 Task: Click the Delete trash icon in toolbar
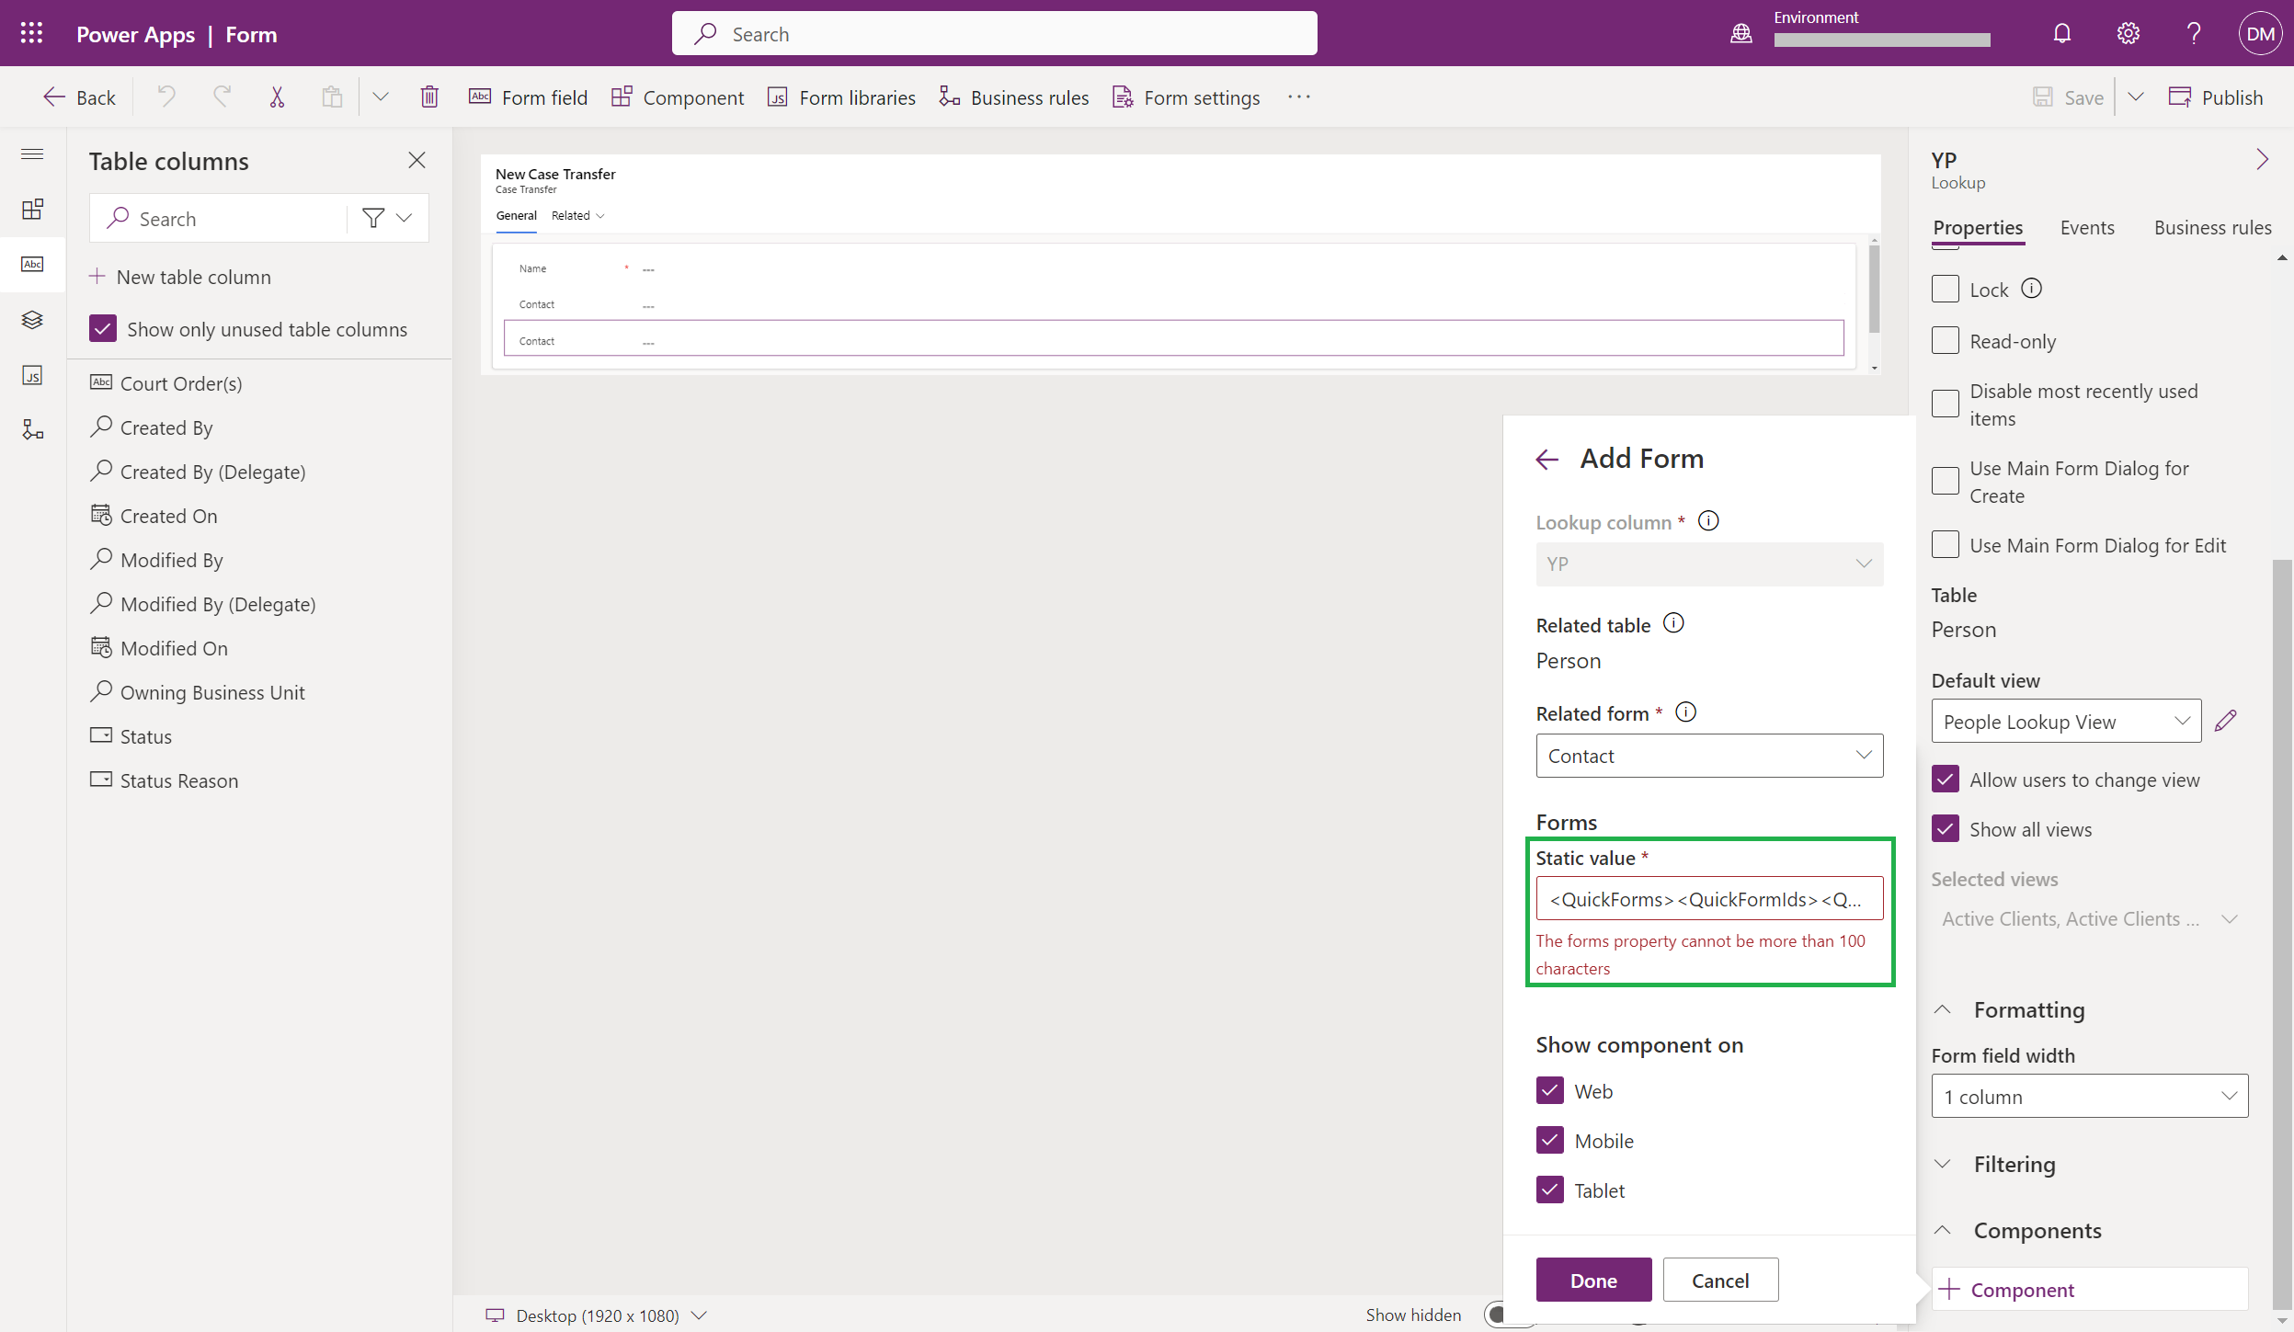tap(429, 97)
